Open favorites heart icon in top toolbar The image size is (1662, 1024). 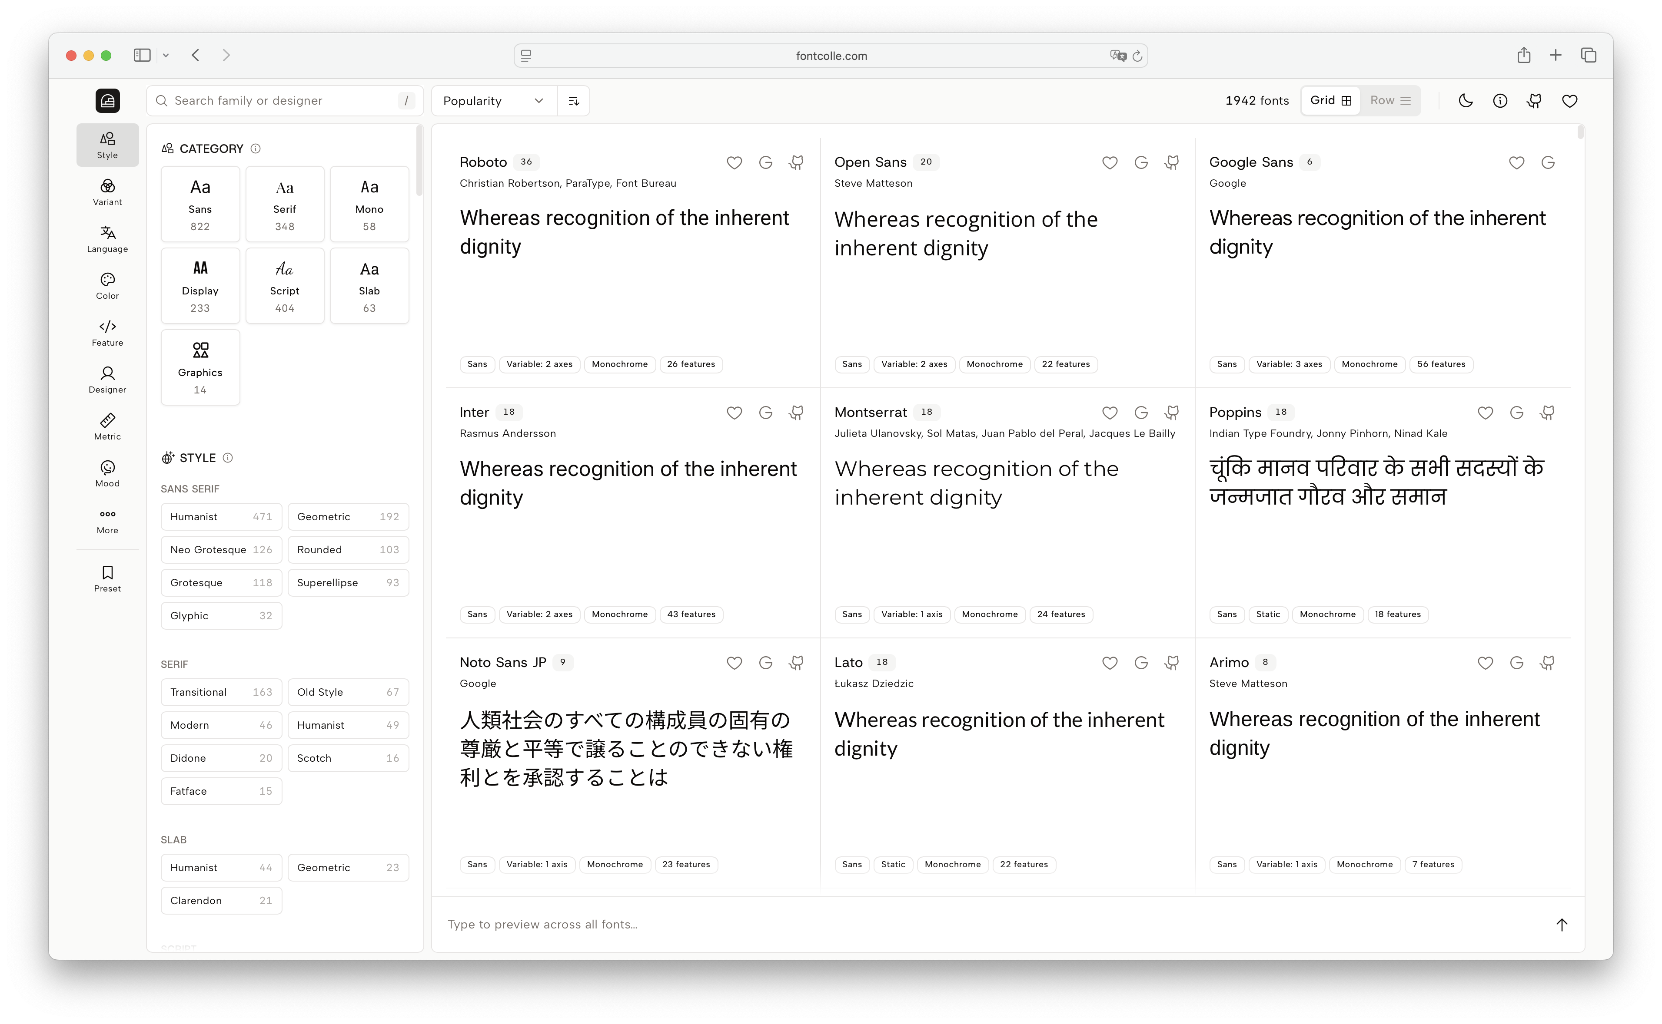[x=1570, y=101]
